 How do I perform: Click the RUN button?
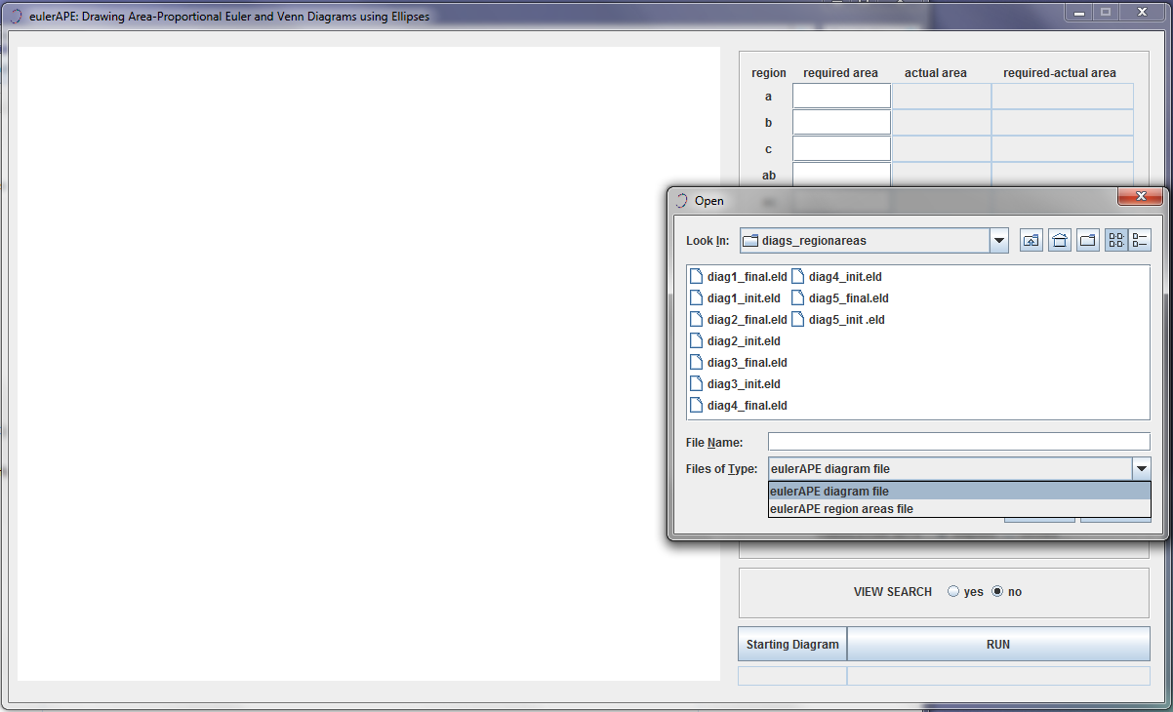coord(998,645)
